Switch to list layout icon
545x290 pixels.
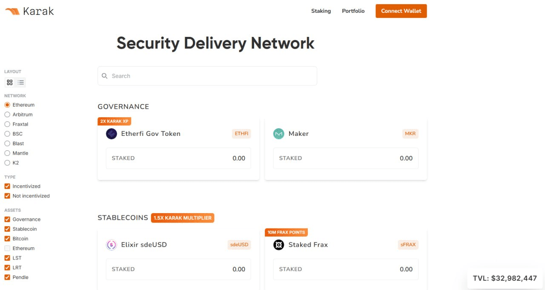pos(20,82)
